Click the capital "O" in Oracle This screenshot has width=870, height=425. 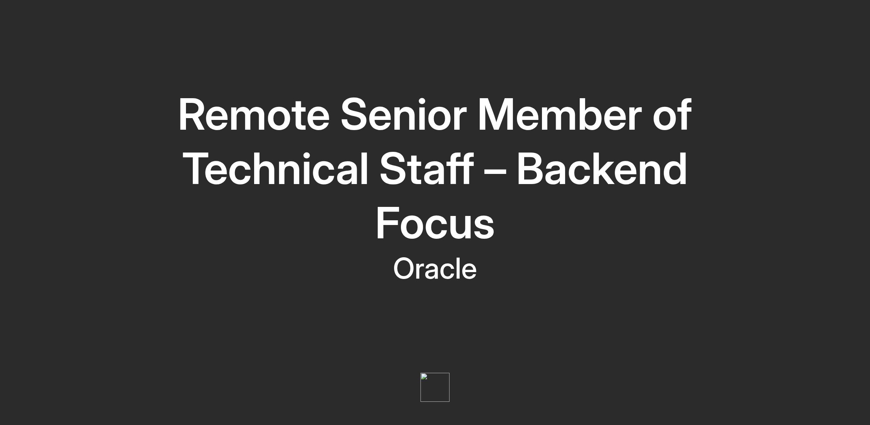click(x=404, y=269)
